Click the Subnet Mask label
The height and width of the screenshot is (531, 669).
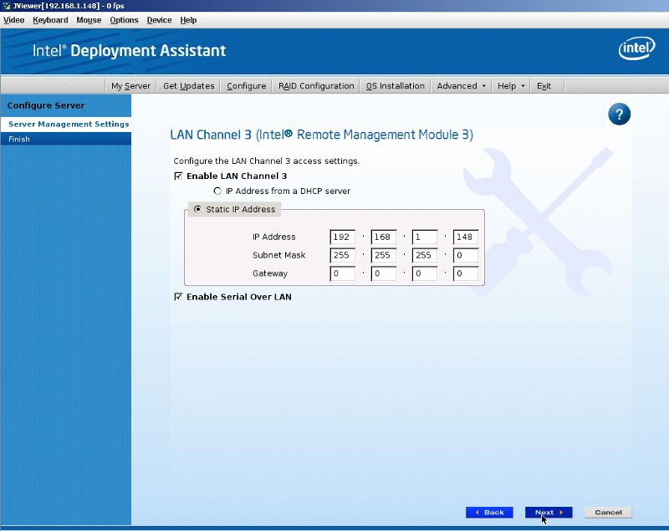(x=279, y=255)
